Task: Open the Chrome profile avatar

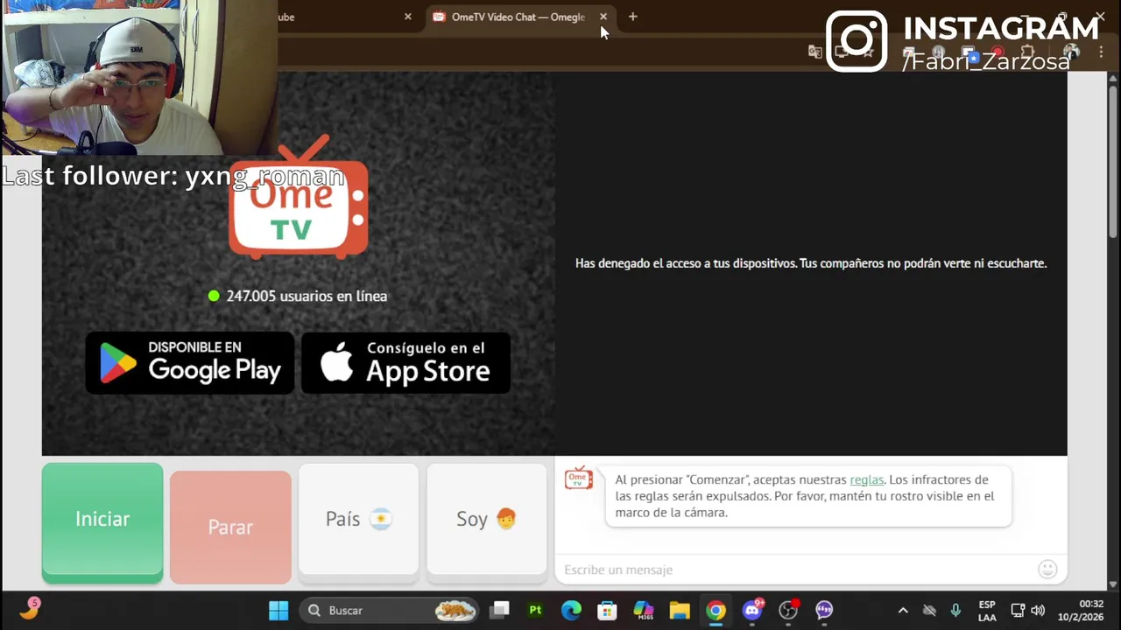Action: (1071, 52)
